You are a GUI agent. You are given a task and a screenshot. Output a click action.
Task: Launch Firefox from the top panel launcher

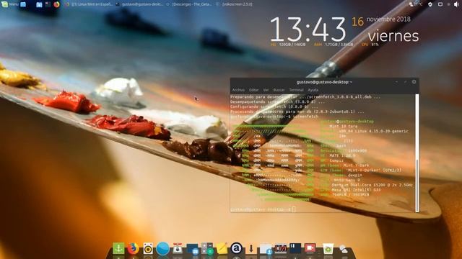coord(56,4)
